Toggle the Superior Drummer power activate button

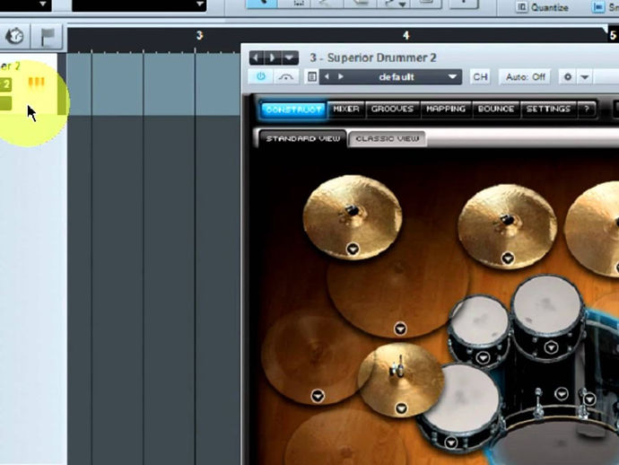(260, 76)
